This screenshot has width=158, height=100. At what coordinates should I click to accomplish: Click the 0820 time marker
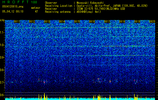tap(152, 21)
